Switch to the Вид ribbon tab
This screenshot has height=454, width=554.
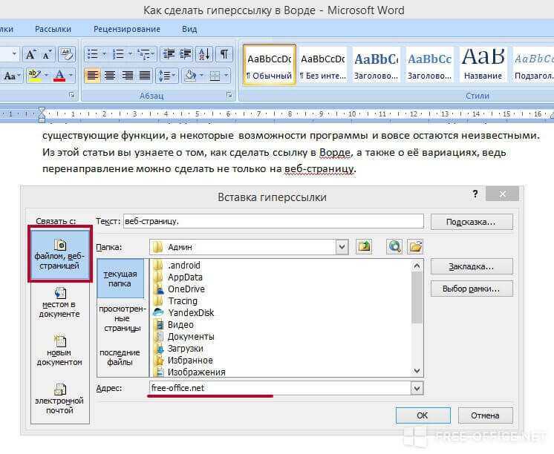[x=189, y=29]
